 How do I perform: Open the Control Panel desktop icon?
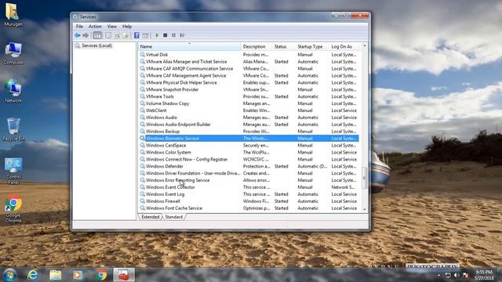tap(13, 171)
